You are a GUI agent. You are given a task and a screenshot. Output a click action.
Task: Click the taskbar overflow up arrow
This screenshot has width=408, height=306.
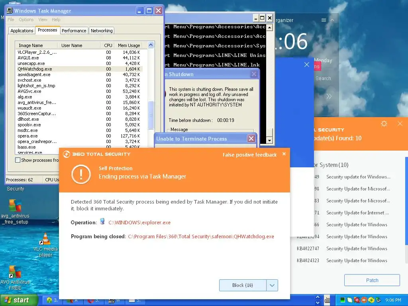[x=318, y=297]
